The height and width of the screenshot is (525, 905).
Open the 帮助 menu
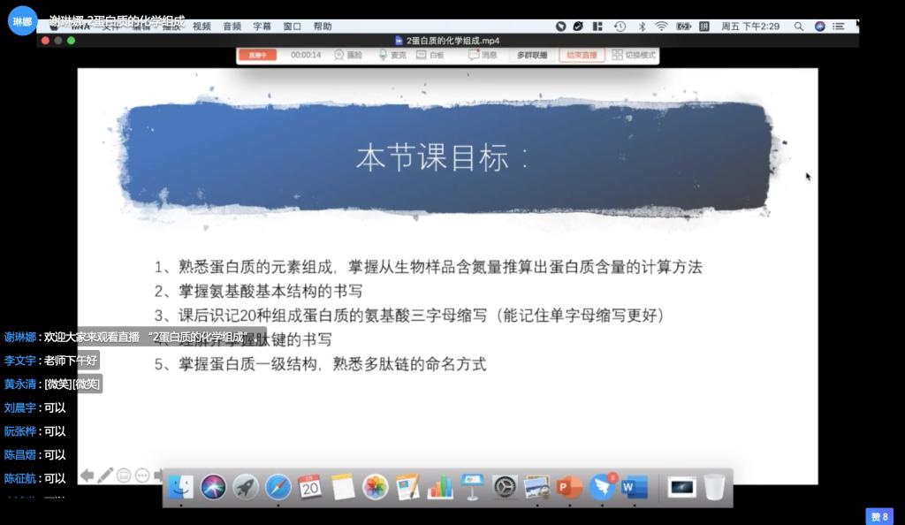pos(322,27)
